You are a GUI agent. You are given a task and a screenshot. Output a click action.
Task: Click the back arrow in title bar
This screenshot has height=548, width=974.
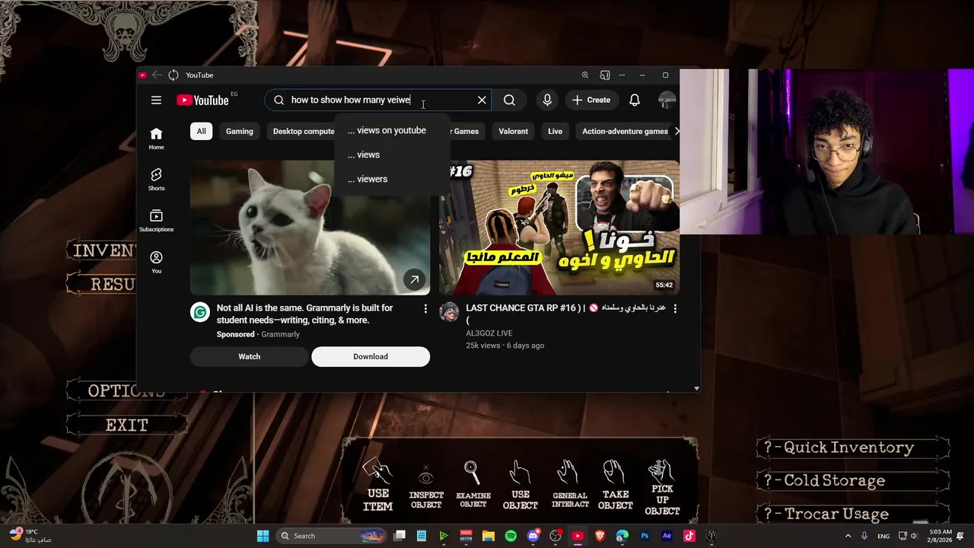[157, 75]
